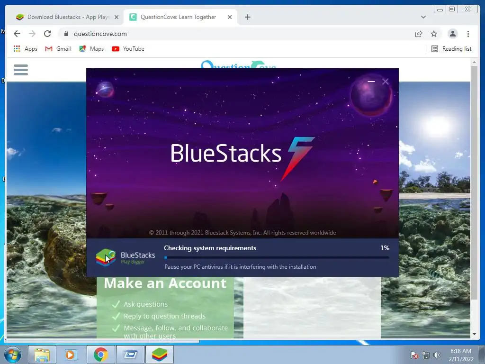The width and height of the screenshot is (485, 364).
Task: Click the Bluestack Systems copyright notice
Action: point(242,232)
